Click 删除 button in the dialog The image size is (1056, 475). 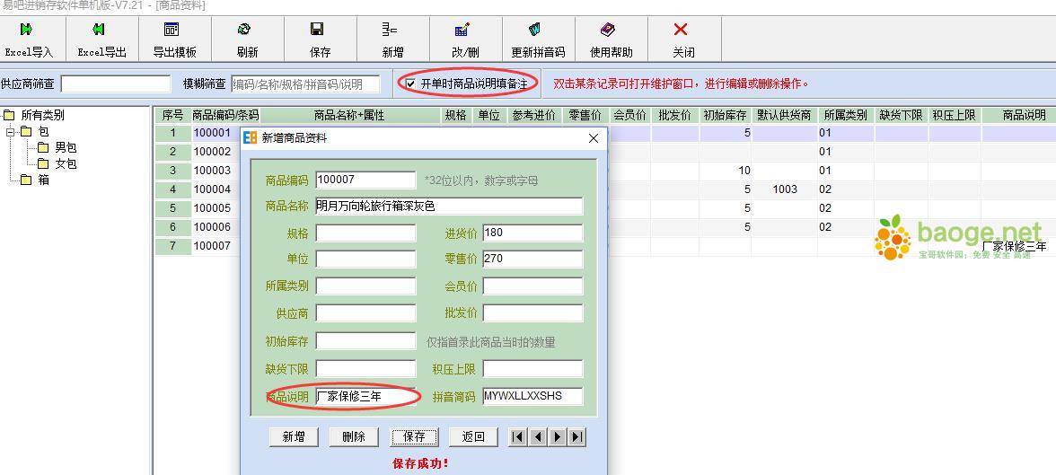click(354, 436)
